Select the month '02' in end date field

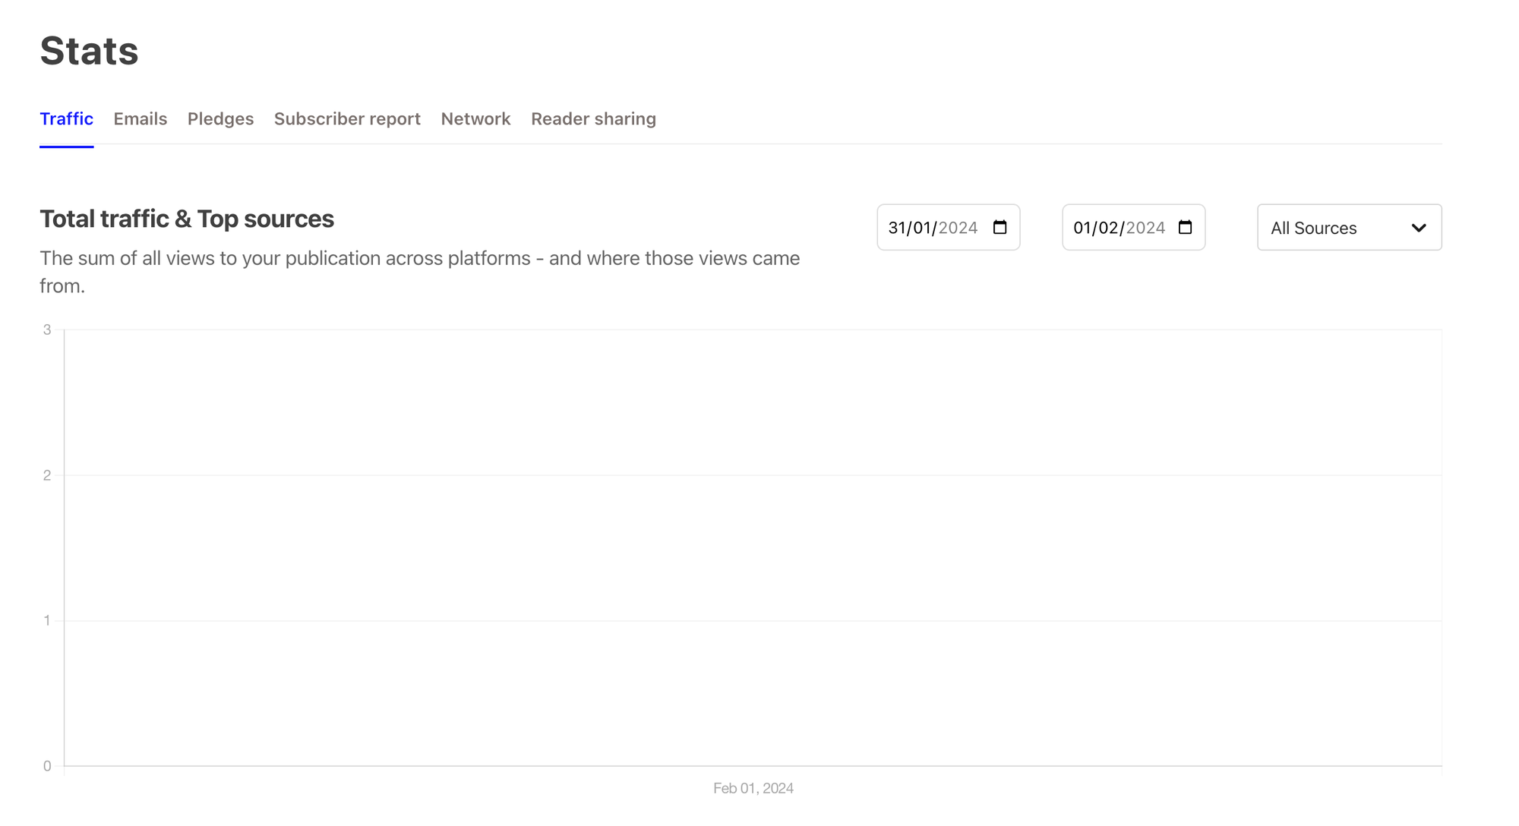click(1109, 228)
